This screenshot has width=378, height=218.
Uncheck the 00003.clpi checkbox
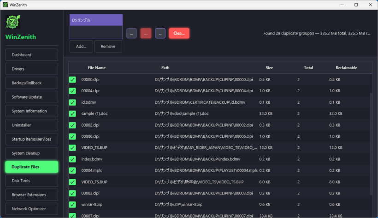click(x=72, y=193)
